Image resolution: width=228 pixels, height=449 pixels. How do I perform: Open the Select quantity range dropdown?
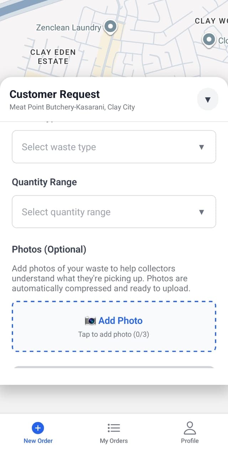[x=114, y=212]
